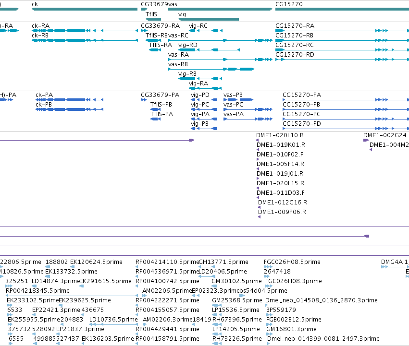
Task: Open the CG15270-RD transcript label
Action: pos(295,55)
